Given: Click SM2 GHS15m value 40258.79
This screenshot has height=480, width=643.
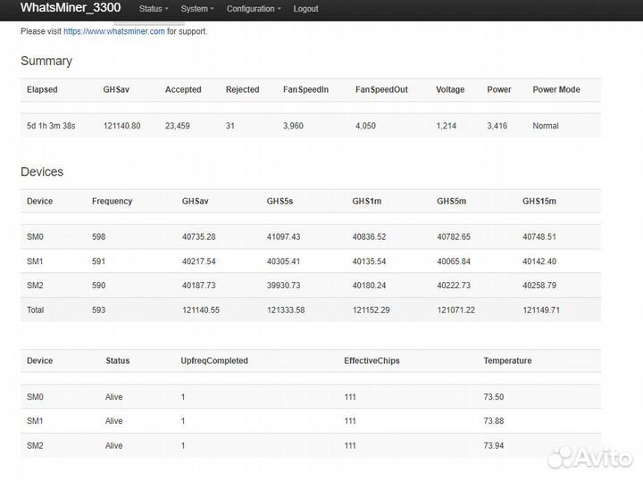Looking at the screenshot, I should pos(539,286).
